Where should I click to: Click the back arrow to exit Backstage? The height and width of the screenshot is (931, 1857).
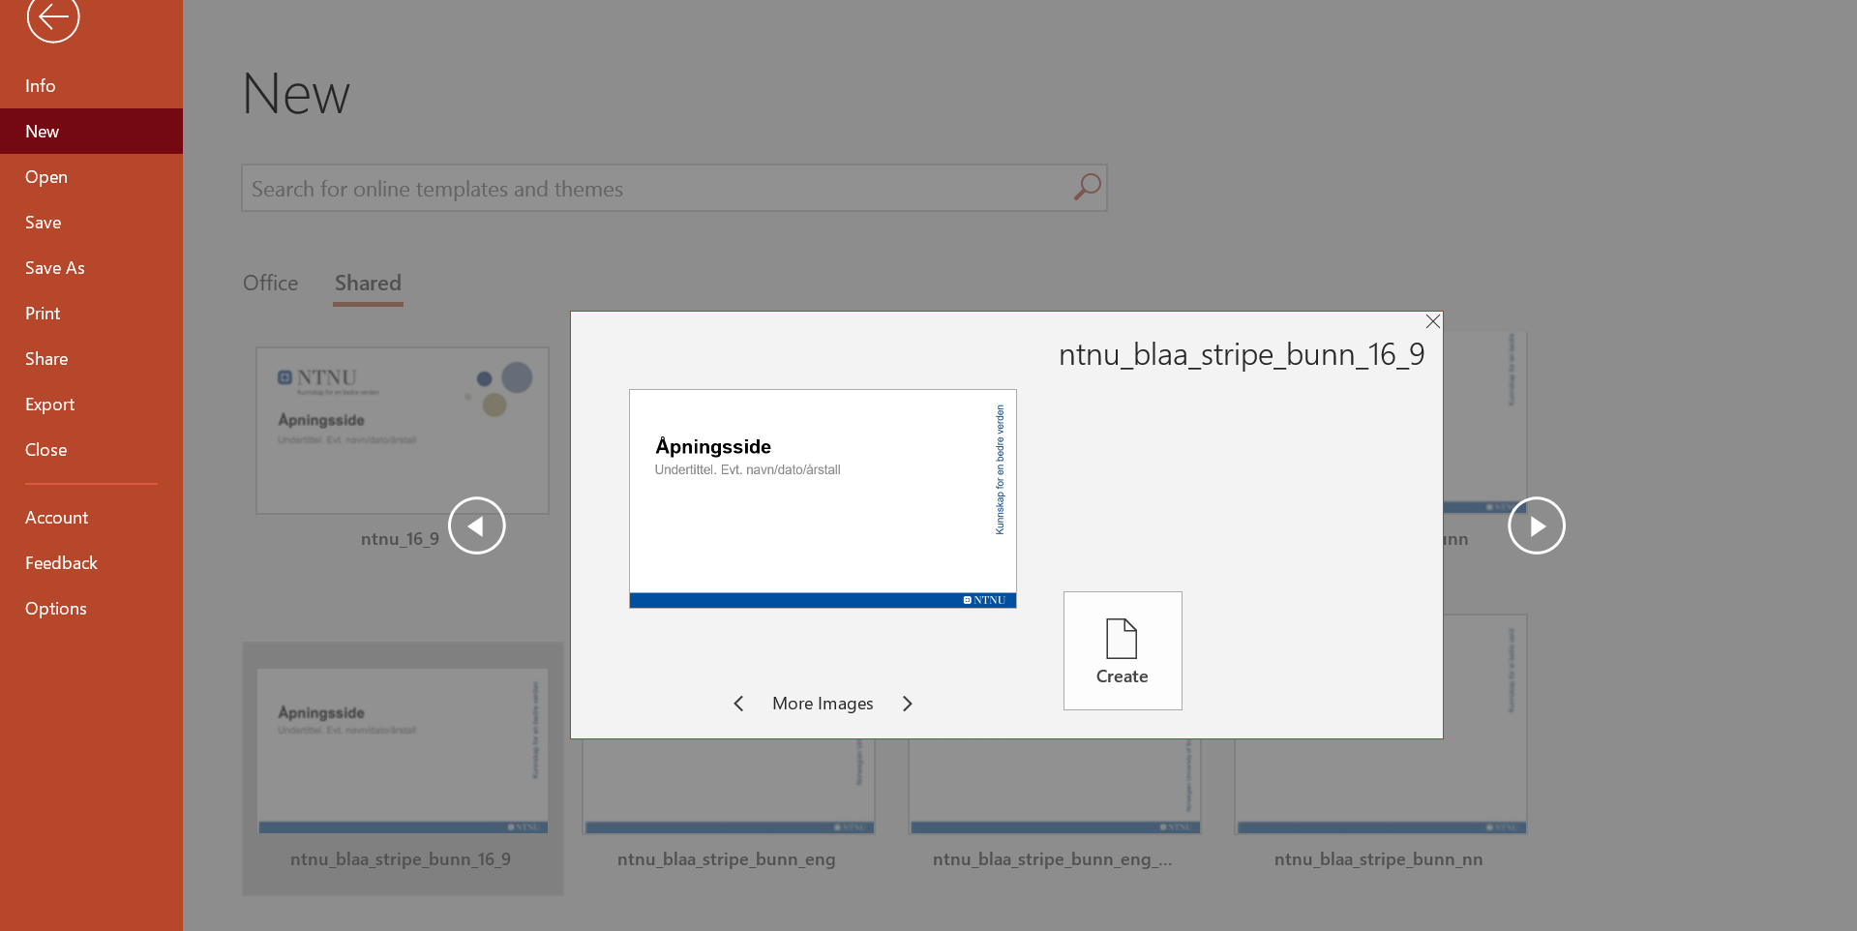coord(52,17)
